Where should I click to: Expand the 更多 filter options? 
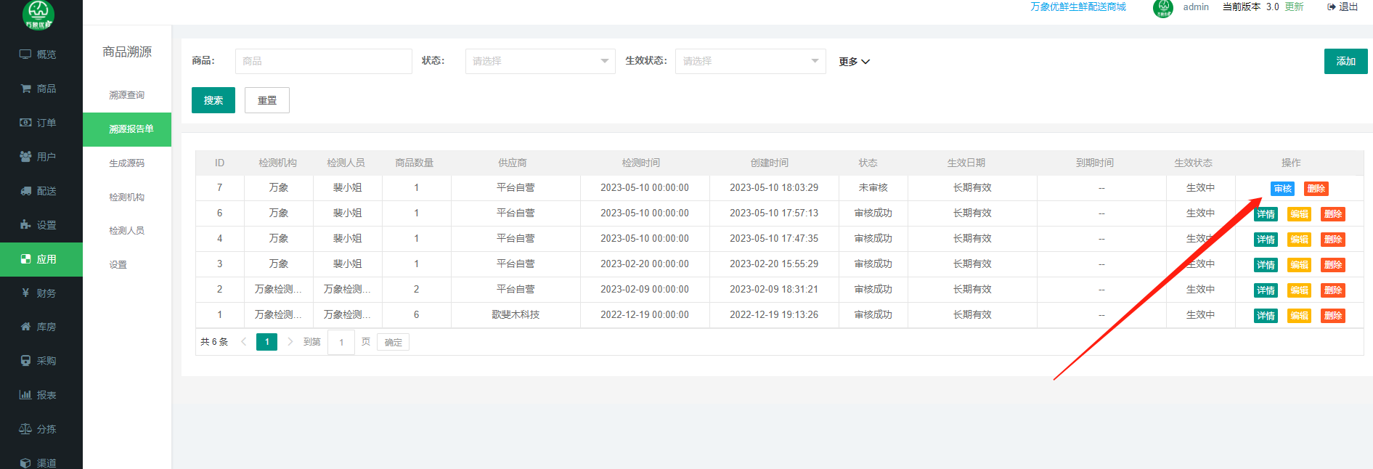[x=854, y=62]
